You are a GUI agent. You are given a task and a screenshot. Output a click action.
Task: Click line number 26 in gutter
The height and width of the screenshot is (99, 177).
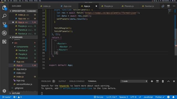tap(43, 37)
